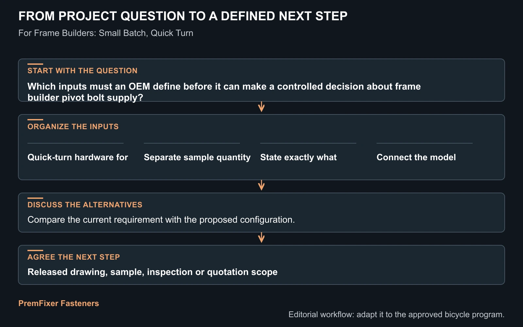Select the main title heading text
Viewport: 523px width, 327px height.
183,16
